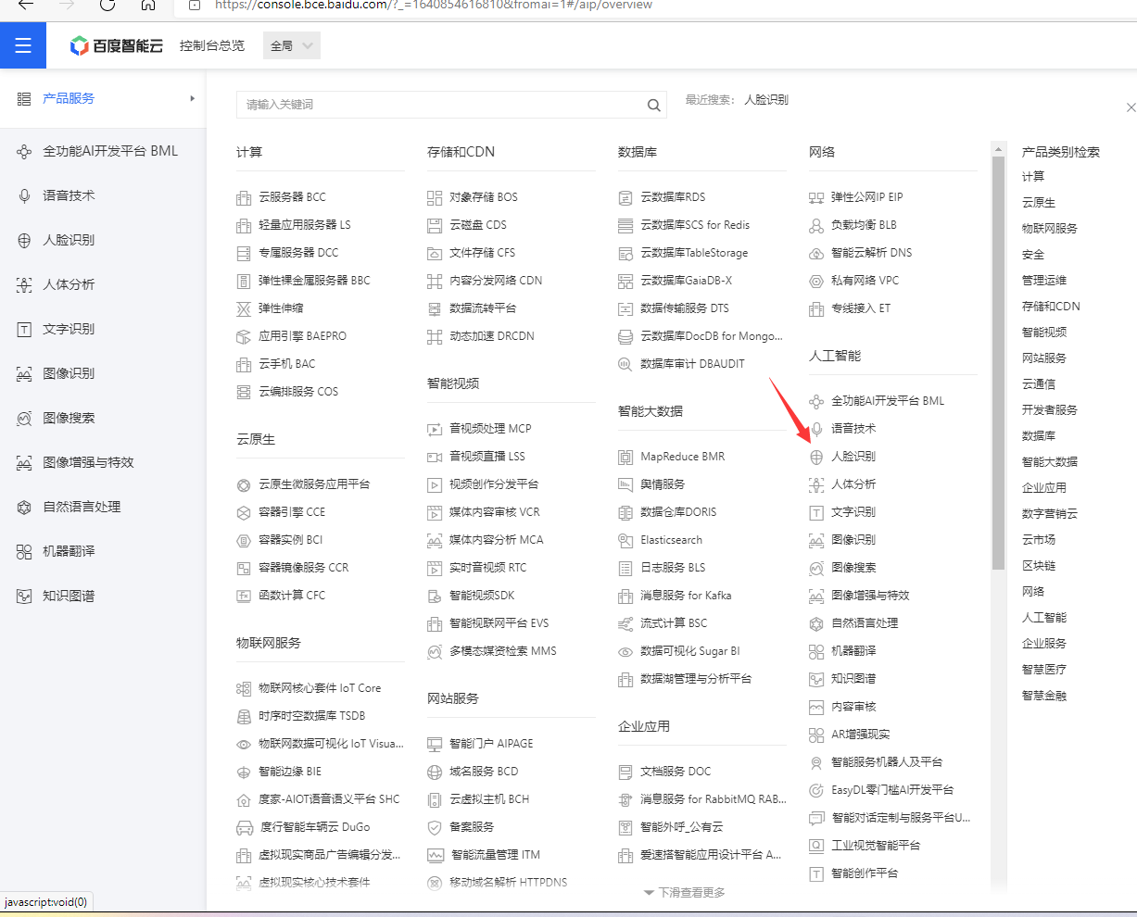Open EasyDL零门槛AI开发平台 link
1137x917 pixels.
pos(892,790)
